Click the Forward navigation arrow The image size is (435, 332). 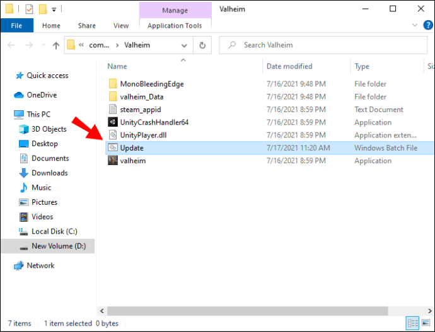pos(29,45)
